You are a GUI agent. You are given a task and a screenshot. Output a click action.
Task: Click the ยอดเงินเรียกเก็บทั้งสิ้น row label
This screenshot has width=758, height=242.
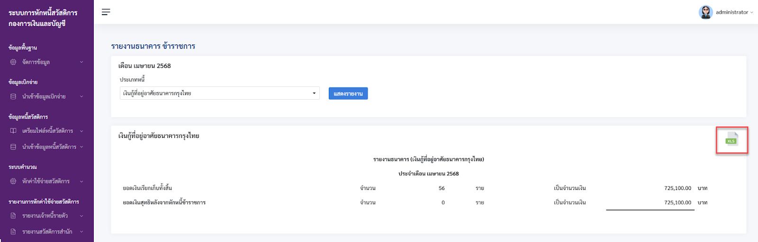tap(147, 188)
